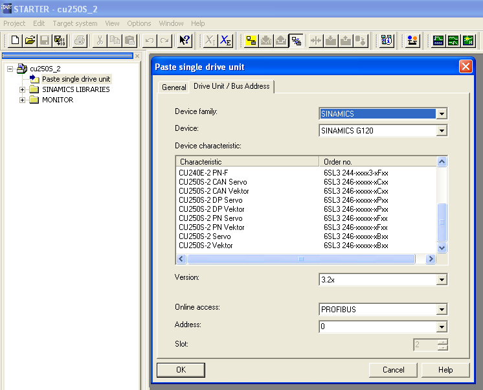The height and width of the screenshot is (390, 483).
Task: Click the Paste clipboard icon
Action: point(129,40)
